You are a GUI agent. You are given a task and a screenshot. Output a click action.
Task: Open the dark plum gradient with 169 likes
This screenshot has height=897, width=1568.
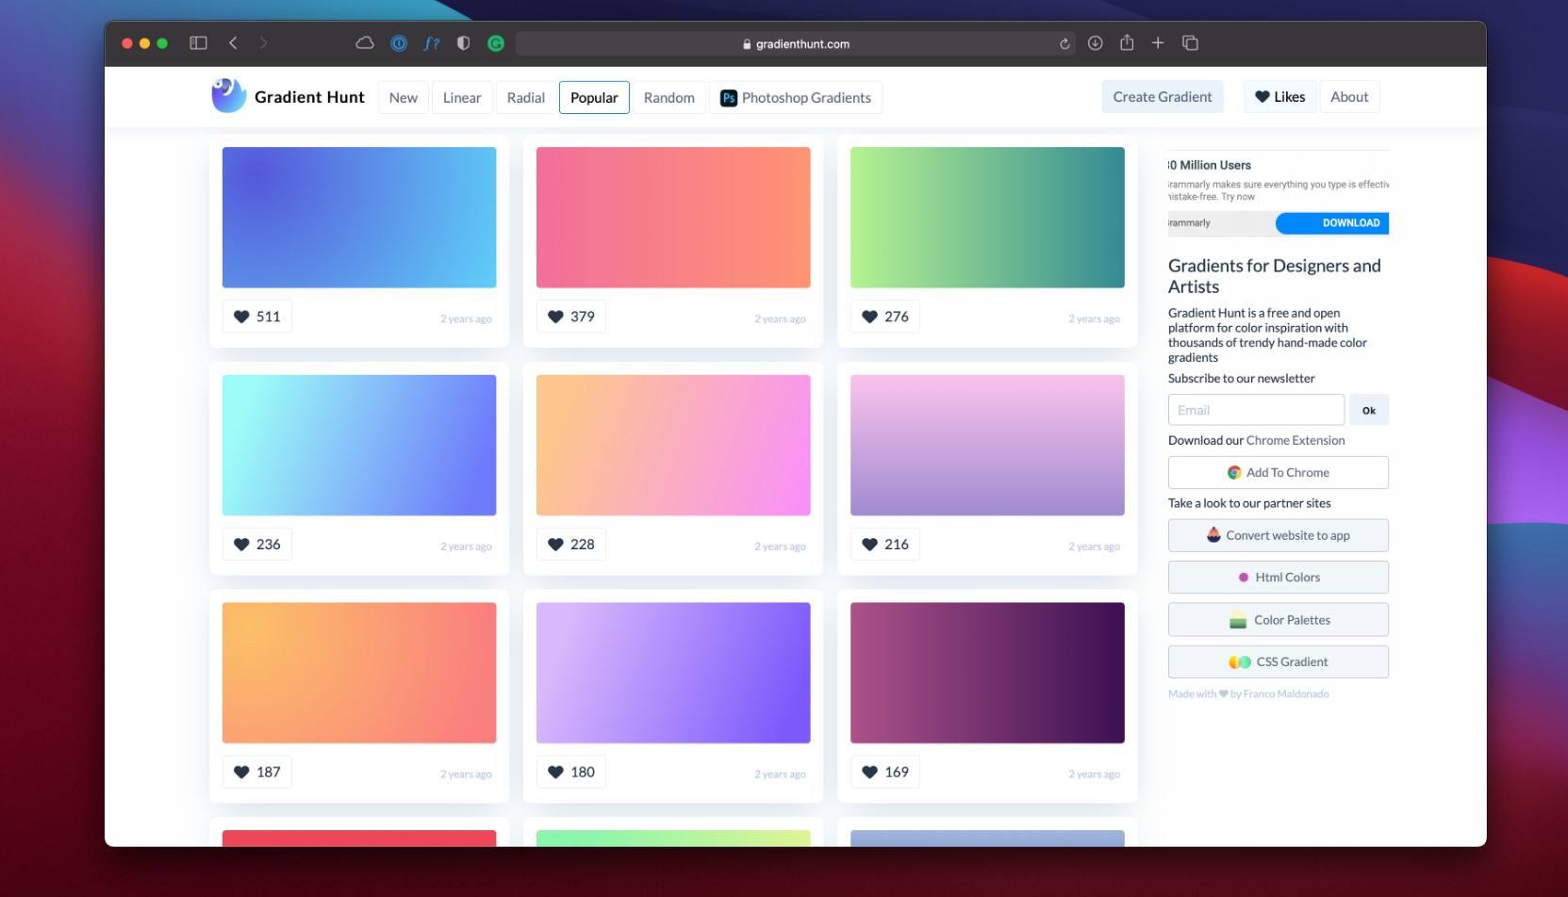click(x=987, y=674)
